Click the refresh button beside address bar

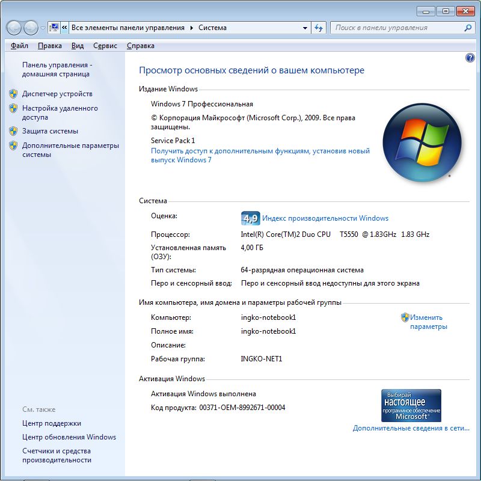coord(319,28)
